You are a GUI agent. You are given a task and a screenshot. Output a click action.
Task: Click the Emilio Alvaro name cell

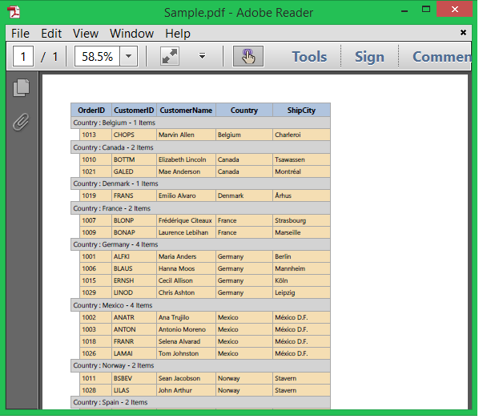coord(186,196)
